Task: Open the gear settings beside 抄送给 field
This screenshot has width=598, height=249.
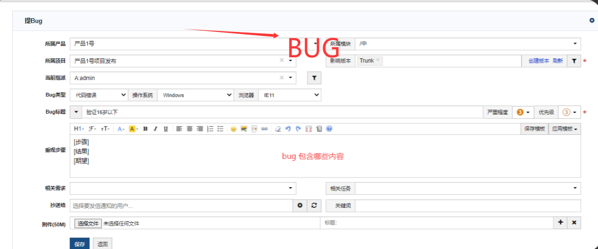Action: 300,205
